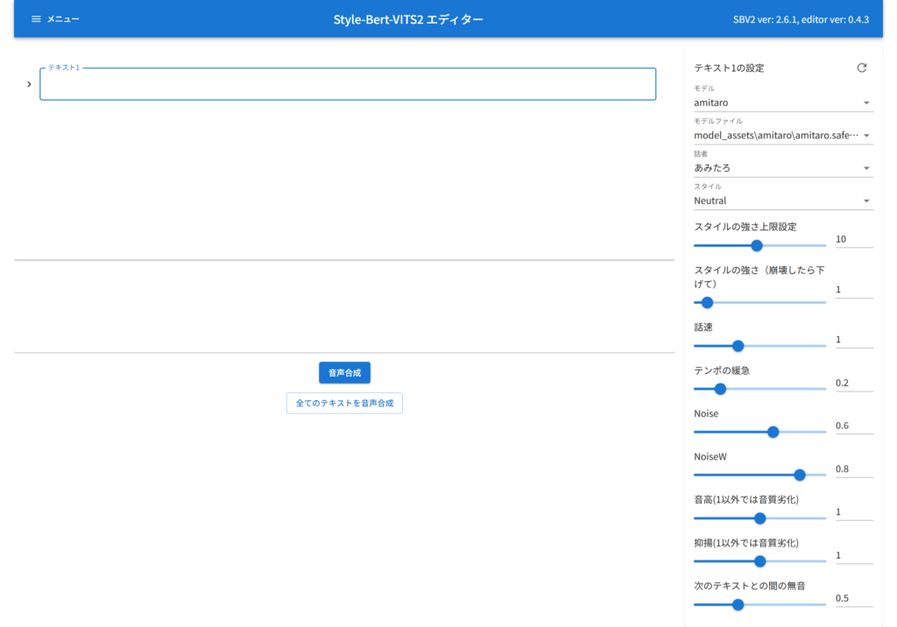Open the モデル dropdown showing amitaro
The image size is (897, 627).
782,102
